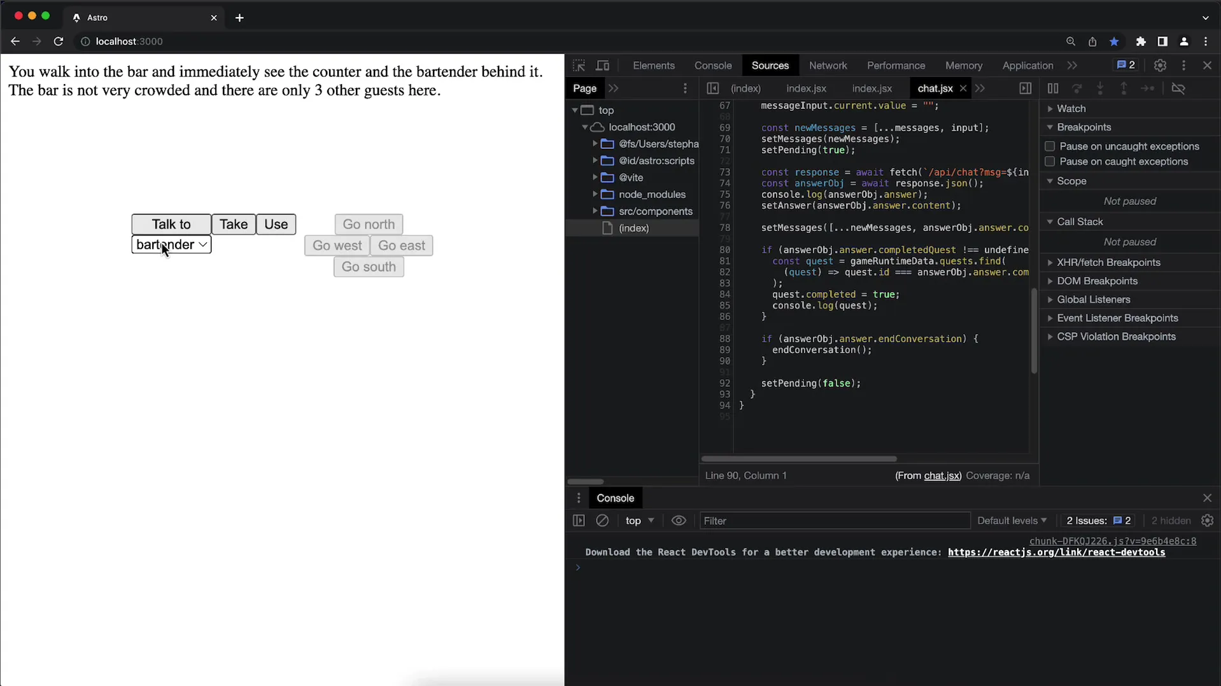Toggle the debugger sidebar icon
The image size is (1221, 686).
[x=1025, y=88]
